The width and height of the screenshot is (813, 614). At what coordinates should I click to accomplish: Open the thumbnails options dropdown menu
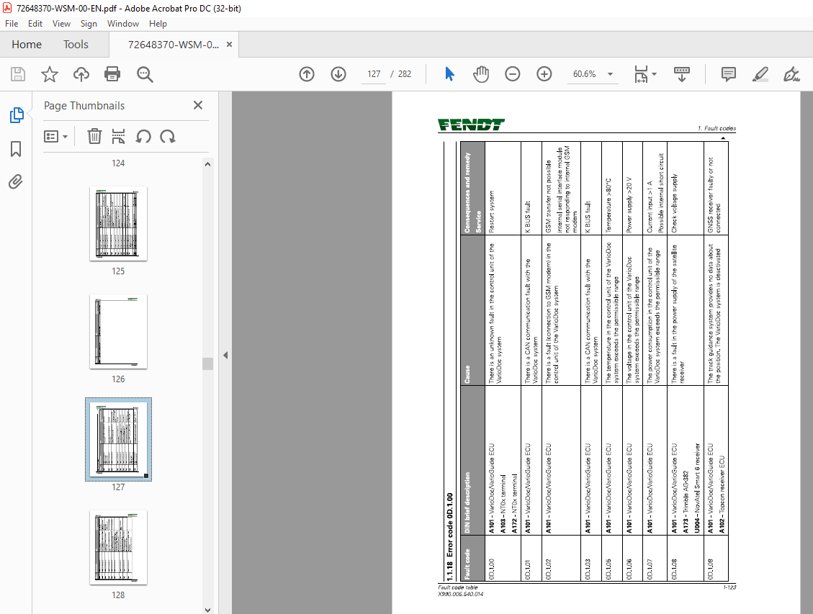click(56, 136)
